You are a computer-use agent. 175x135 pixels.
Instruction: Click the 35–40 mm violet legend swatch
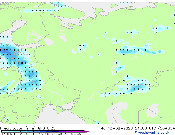tap(68, 131)
